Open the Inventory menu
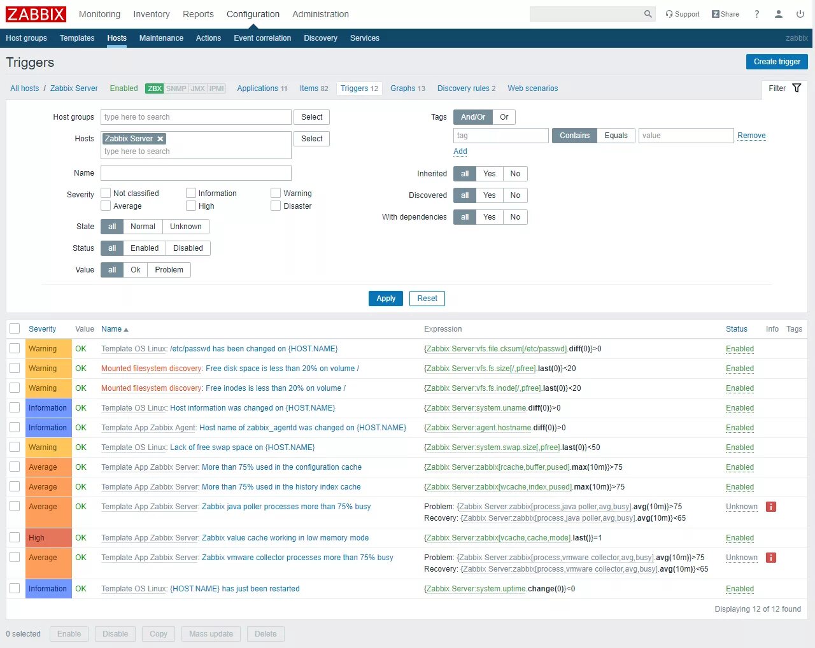The image size is (815, 648). click(x=152, y=14)
